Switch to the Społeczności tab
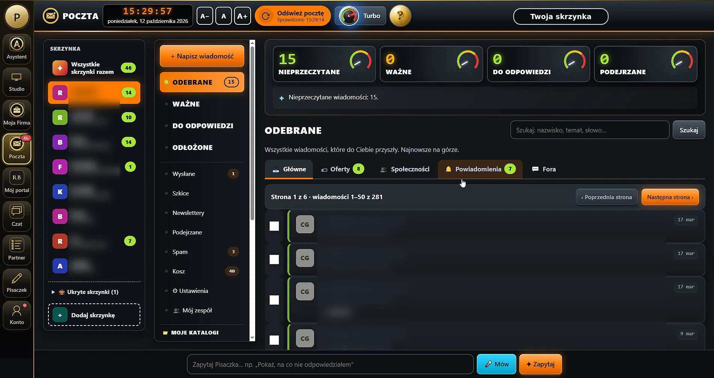The height and width of the screenshot is (378, 714). (x=405, y=169)
